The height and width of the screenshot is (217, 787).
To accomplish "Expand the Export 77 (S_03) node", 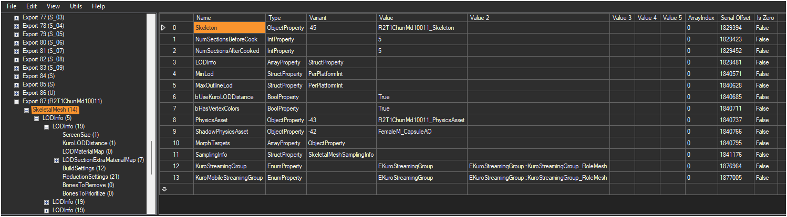I will click(x=17, y=17).
